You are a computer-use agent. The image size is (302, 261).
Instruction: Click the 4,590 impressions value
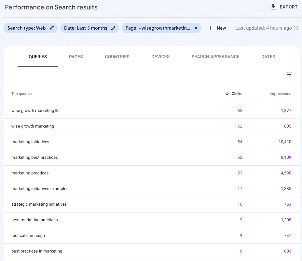286,173
